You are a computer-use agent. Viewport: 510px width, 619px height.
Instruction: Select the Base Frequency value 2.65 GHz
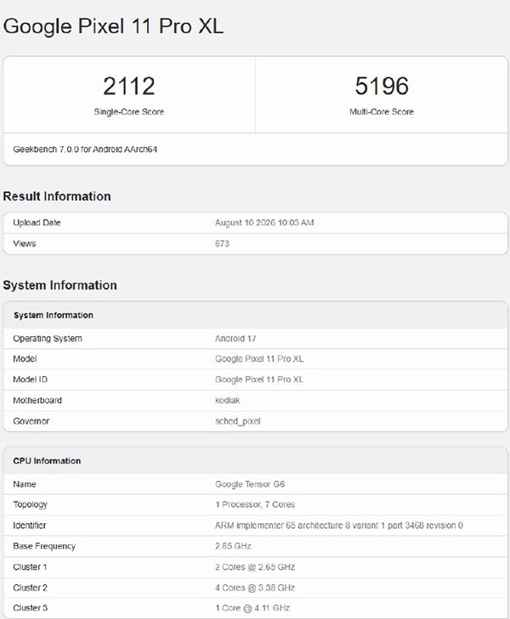[x=233, y=546]
